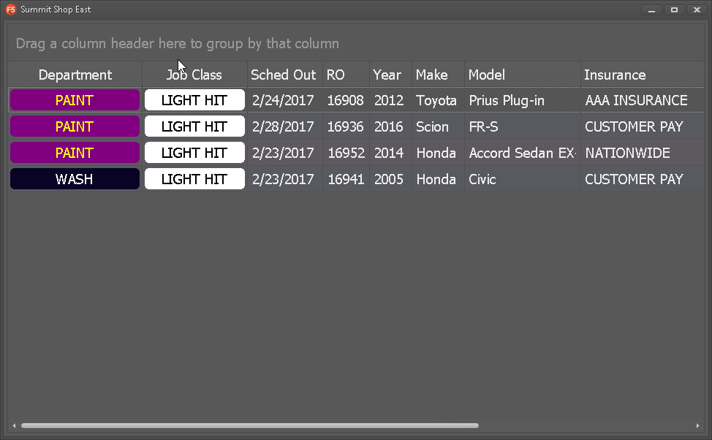Sort grid by Year column header
Viewport: 712px width, 440px height.
(x=387, y=75)
